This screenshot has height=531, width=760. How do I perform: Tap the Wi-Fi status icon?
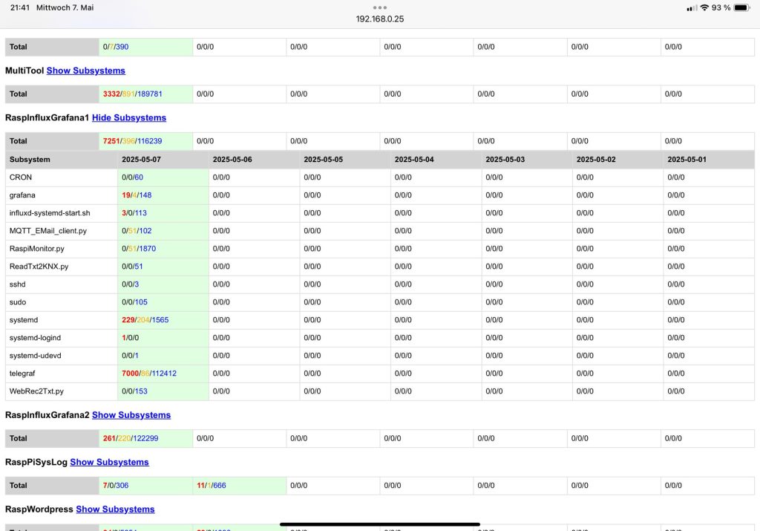click(x=704, y=7)
